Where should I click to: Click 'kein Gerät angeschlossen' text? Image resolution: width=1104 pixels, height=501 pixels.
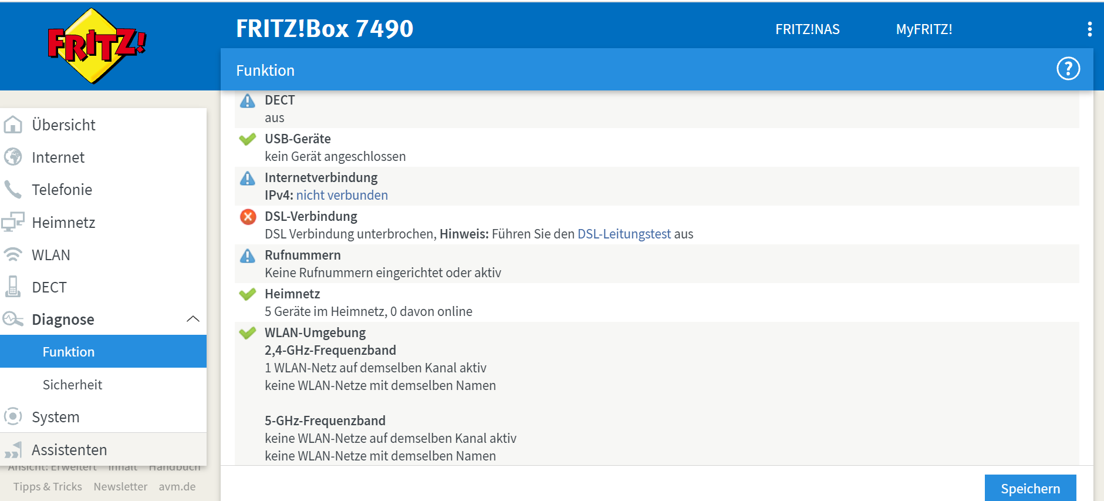point(335,156)
